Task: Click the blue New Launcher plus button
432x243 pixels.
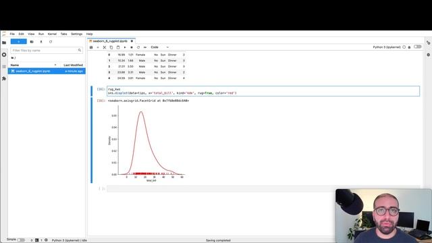Action: click(x=19, y=42)
